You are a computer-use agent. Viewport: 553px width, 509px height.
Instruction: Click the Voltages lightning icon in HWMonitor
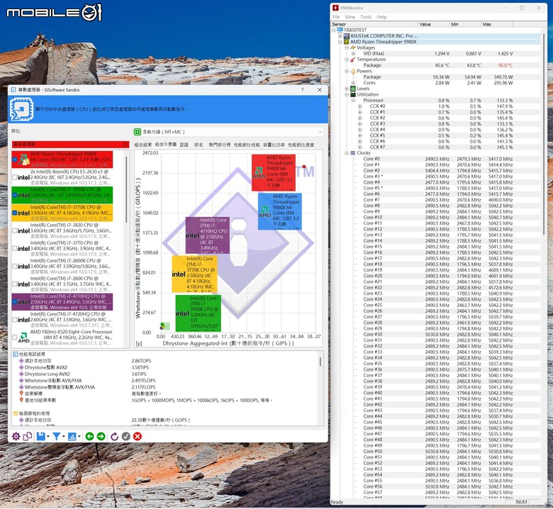tap(353, 47)
